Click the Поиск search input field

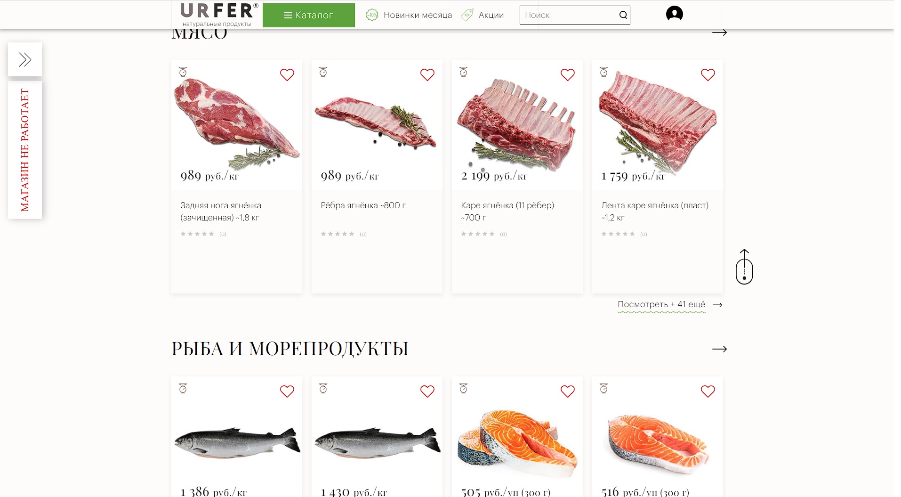click(x=569, y=15)
